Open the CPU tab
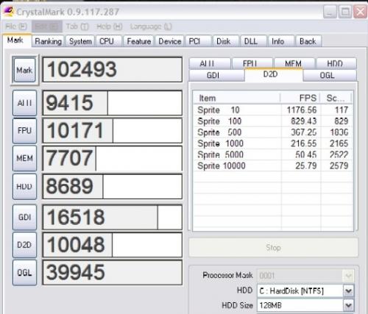 pyautogui.click(x=108, y=41)
